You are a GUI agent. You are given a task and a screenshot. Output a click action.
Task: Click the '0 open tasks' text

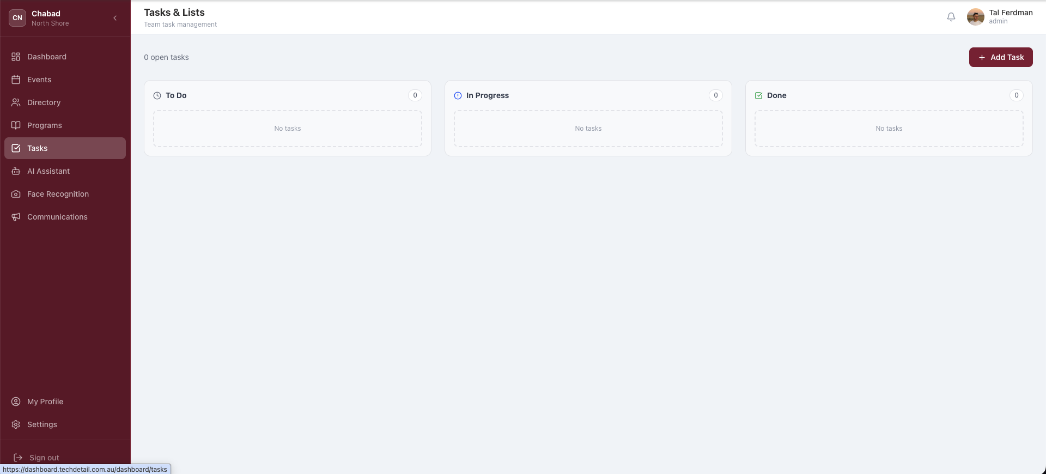click(x=166, y=57)
